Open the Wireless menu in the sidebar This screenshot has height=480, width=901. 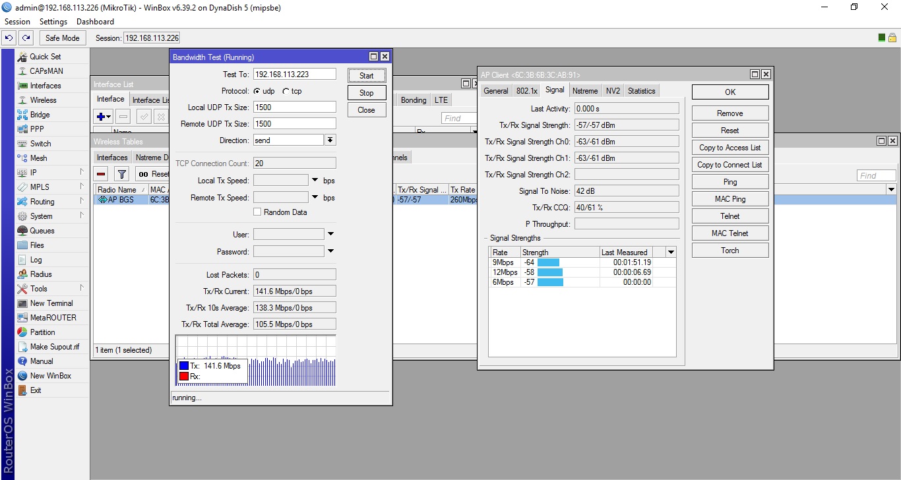point(43,100)
